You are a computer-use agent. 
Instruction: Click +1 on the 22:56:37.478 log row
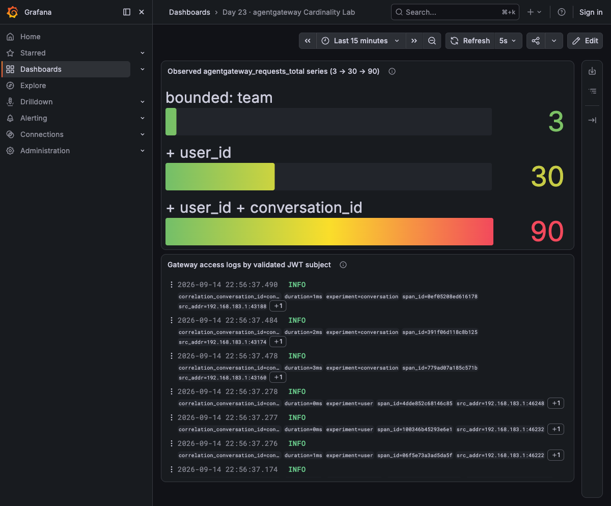[x=278, y=377]
